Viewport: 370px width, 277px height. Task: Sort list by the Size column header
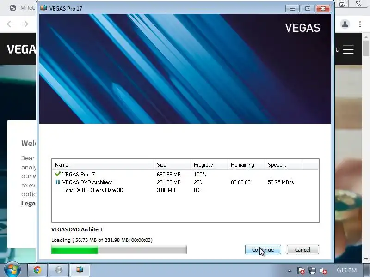(172, 165)
